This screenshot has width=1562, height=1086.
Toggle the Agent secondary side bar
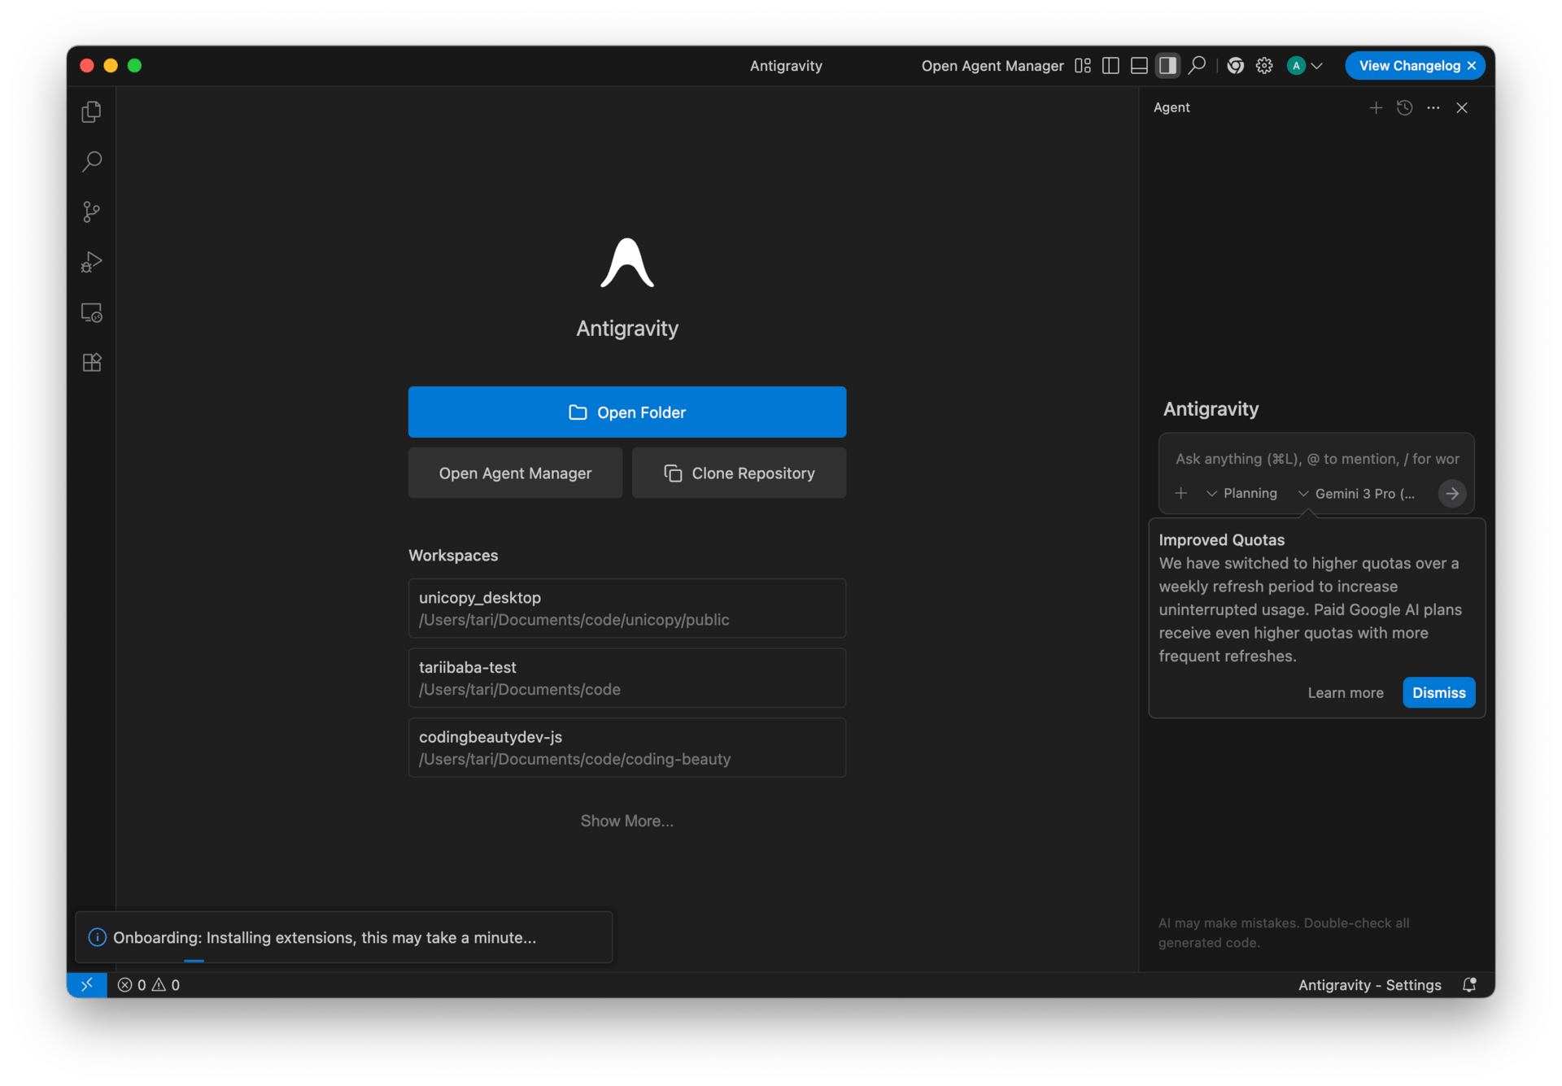point(1167,66)
